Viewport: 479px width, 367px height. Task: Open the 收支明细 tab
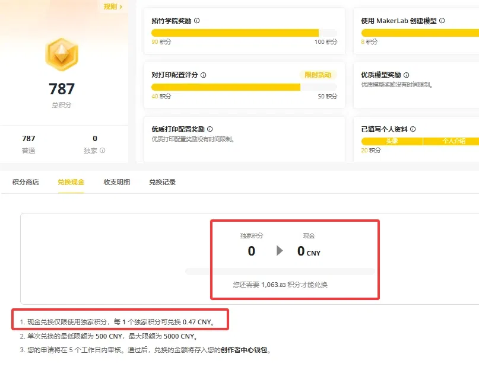pos(116,182)
